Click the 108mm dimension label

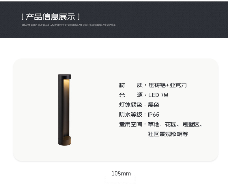[121, 173]
